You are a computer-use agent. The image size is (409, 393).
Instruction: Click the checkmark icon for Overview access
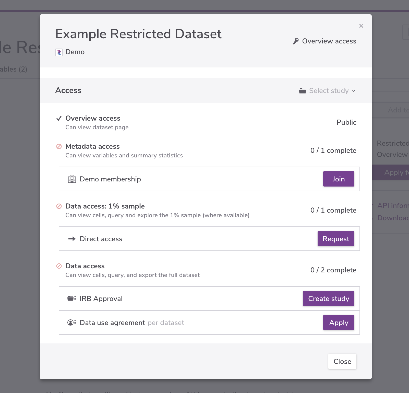point(59,118)
